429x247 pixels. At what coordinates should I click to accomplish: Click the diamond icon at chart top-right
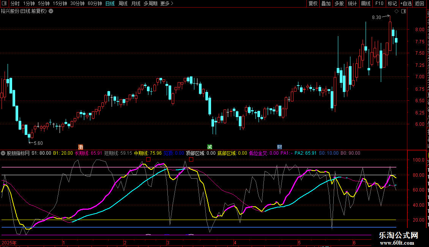tap(396, 11)
